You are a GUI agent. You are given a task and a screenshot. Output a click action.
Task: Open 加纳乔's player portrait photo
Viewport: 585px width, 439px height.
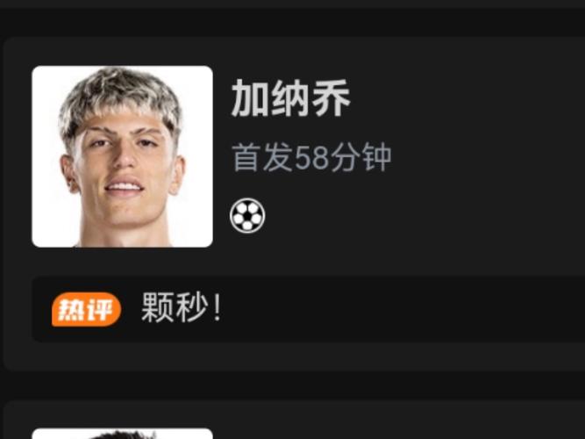tap(123, 156)
